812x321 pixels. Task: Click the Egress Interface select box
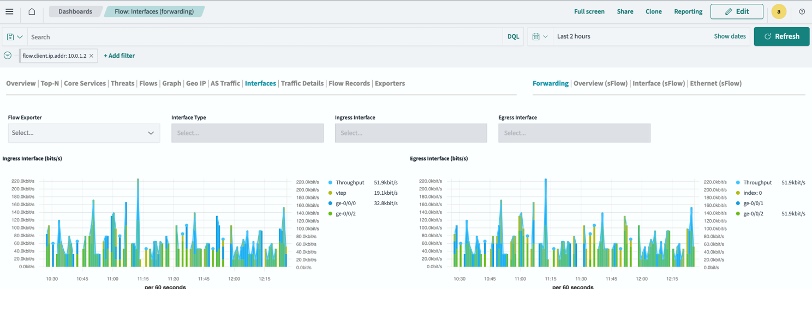click(x=574, y=133)
